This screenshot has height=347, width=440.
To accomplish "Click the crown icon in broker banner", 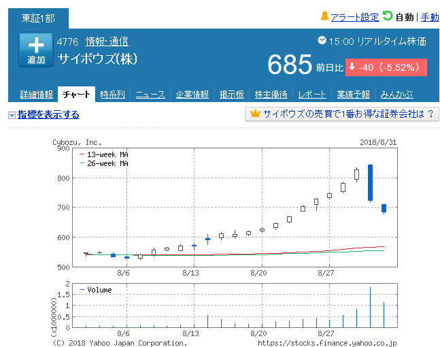I will (x=255, y=114).
